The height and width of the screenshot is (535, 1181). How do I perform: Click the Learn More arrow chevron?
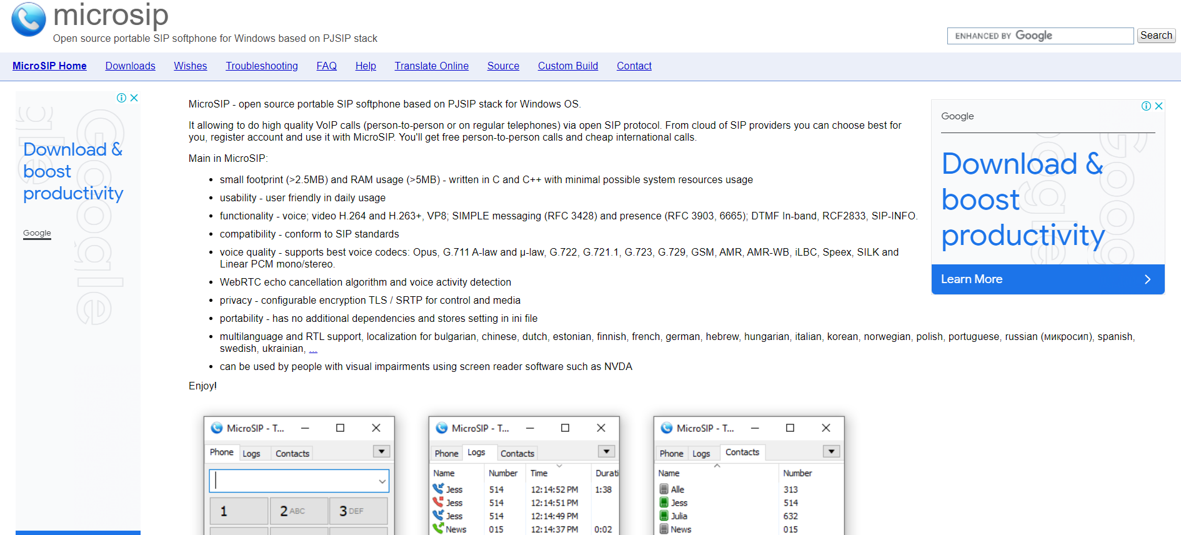(x=1147, y=279)
